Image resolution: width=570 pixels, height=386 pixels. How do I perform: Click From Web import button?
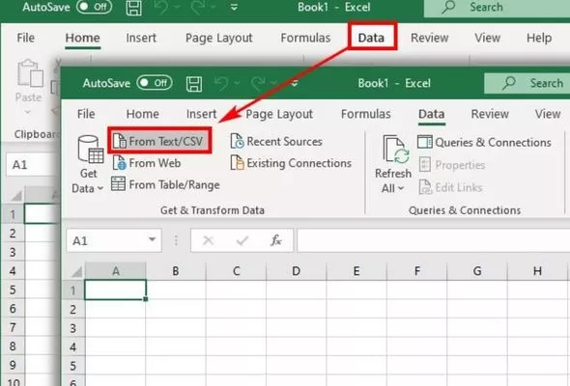(x=146, y=163)
